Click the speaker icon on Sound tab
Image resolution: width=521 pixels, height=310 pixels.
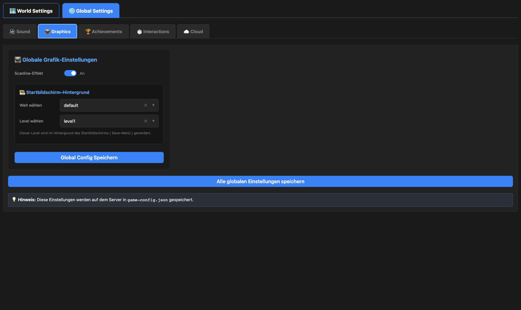click(x=12, y=32)
